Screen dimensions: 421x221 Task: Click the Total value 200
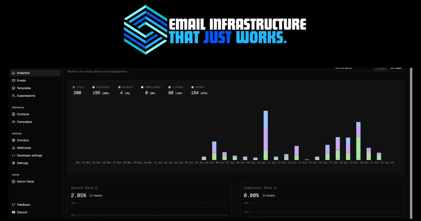(77, 93)
